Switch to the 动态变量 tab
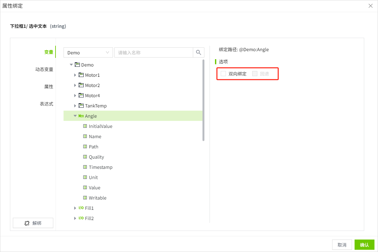Screen dimensions: 378x252 coord(44,69)
